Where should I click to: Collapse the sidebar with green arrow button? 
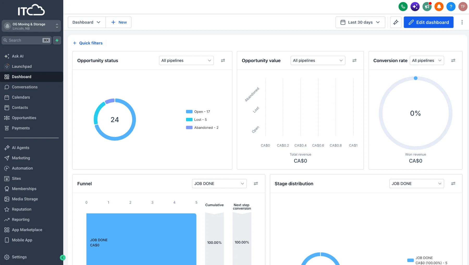(x=63, y=257)
